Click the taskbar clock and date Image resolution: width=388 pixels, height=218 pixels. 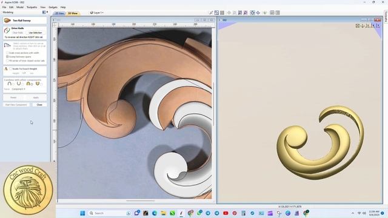click(x=374, y=213)
